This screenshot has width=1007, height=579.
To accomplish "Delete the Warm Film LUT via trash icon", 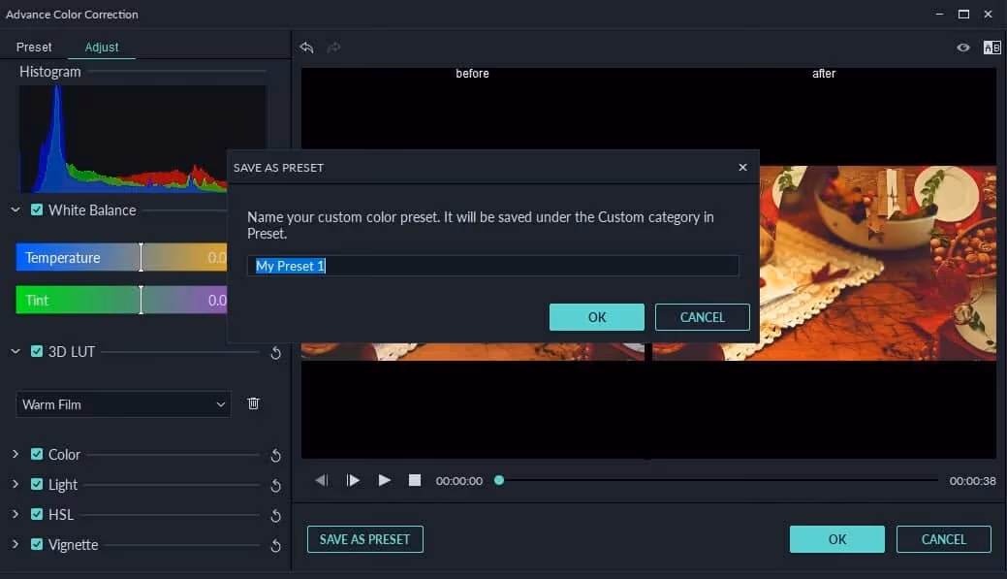I will [253, 403].
